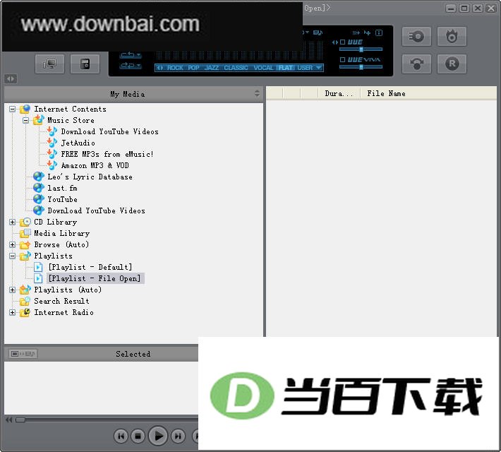This screenshot has width=501, height=452.
Task: Adjust the BBE ViVA level slider
Action: pyautogui.click(x=361, y=67)
